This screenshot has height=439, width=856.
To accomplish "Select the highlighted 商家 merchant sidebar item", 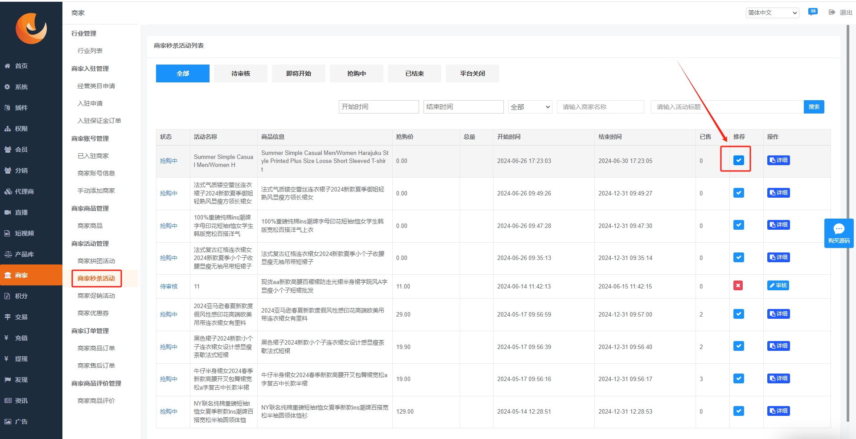I will click(31, 275).
